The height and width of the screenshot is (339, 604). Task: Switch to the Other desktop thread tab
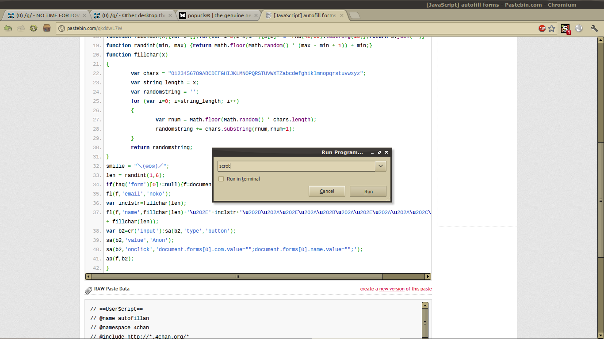click(132, 15)
